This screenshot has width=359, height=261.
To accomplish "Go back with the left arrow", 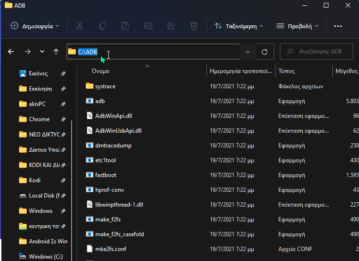I will (x=11, y=52).
